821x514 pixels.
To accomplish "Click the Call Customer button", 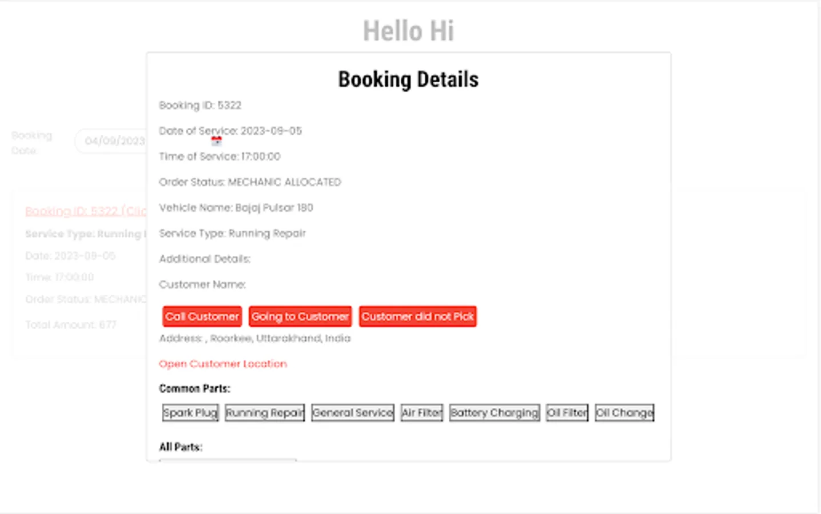I will point(201,316).
